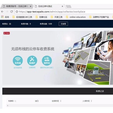The width and height of the screenshot is (113, 113).
Task: Click the table's horizontal scrollbar left arrow
Action: pos(8,106)
